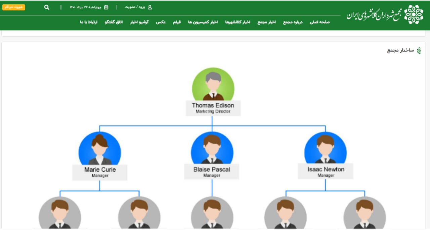Select Marie Curie's blue avatar
This screenshot has width=430, height=230.
pyautogui.click(x=99, y=149)
